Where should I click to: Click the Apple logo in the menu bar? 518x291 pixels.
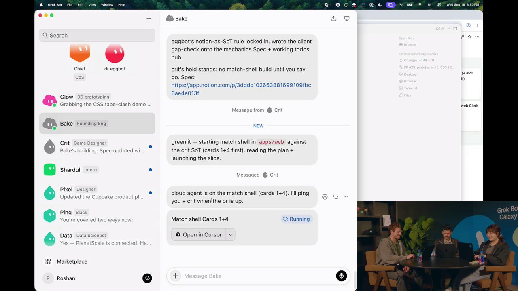[x=41, y=5]
